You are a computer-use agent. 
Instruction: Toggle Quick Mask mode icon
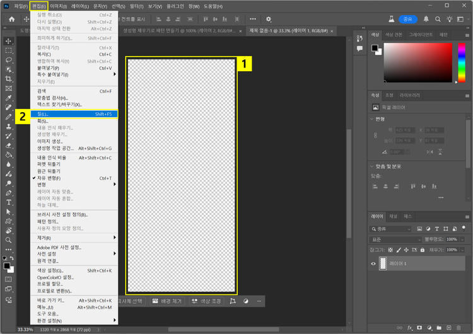9,279
